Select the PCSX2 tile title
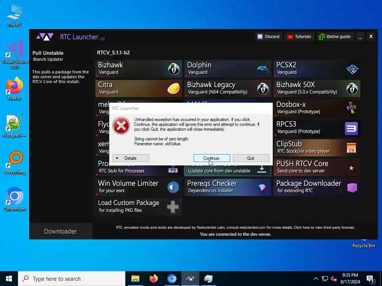 click(x=286, y=65)
